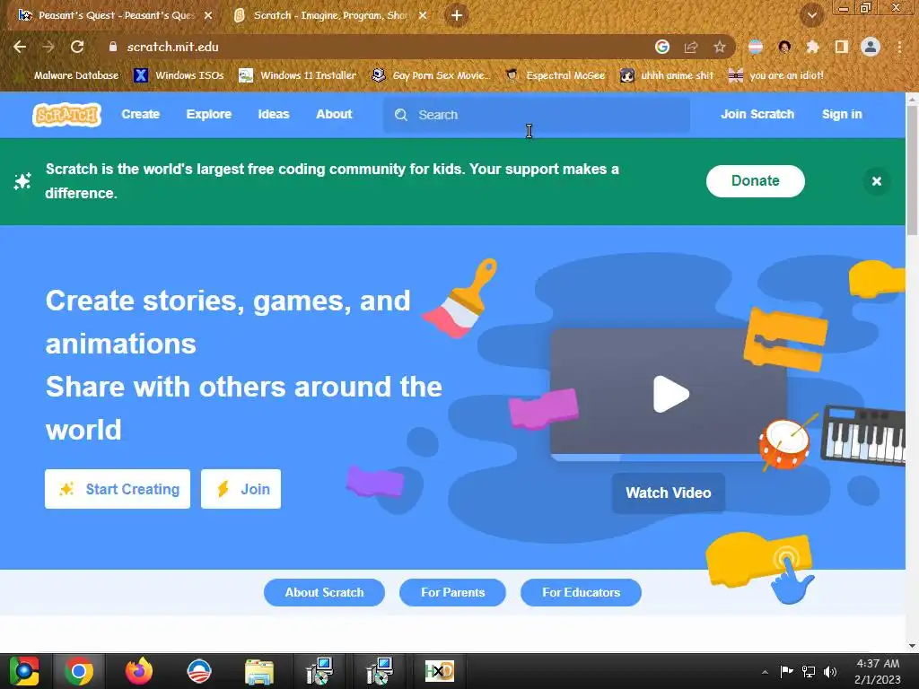Viewport: 919px width, 689px height.
Task: Select the Scratch - Imagine, Program tab
Action: (x=328, y=16)
